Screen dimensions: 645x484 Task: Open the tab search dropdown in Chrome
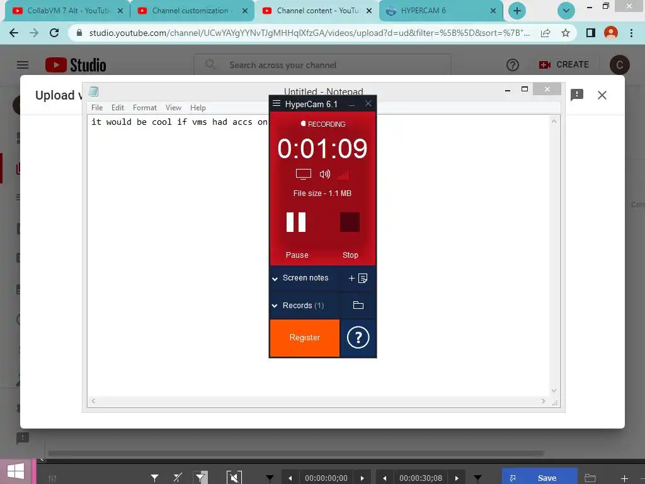click(x=566, y=11)
